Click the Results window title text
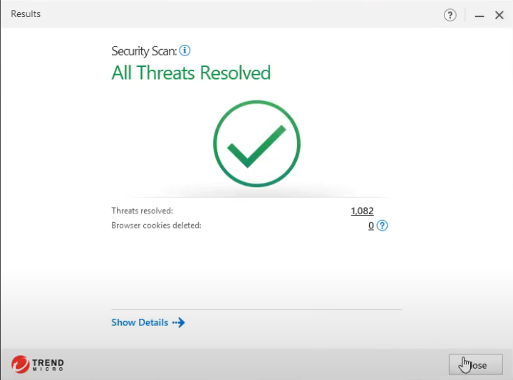Image resolution: width=513 pixels, height=380 pixels. 26,14
